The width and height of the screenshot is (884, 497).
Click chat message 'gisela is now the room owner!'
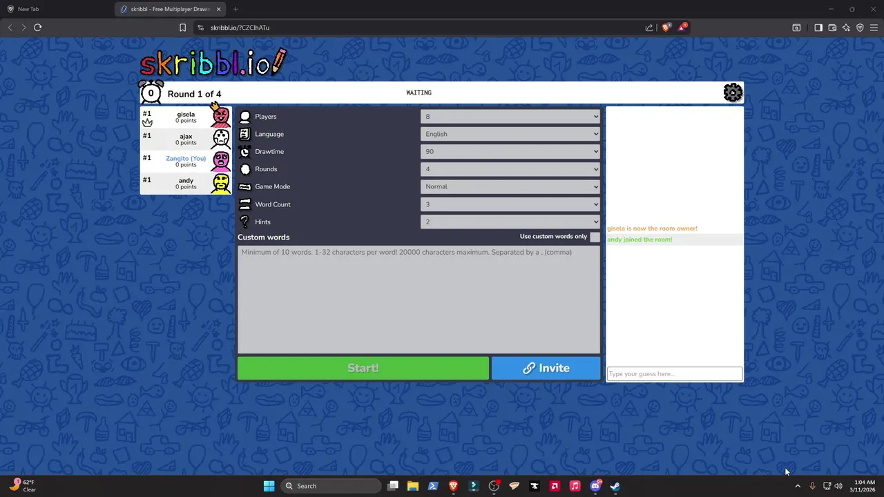[x=653, y=228]
